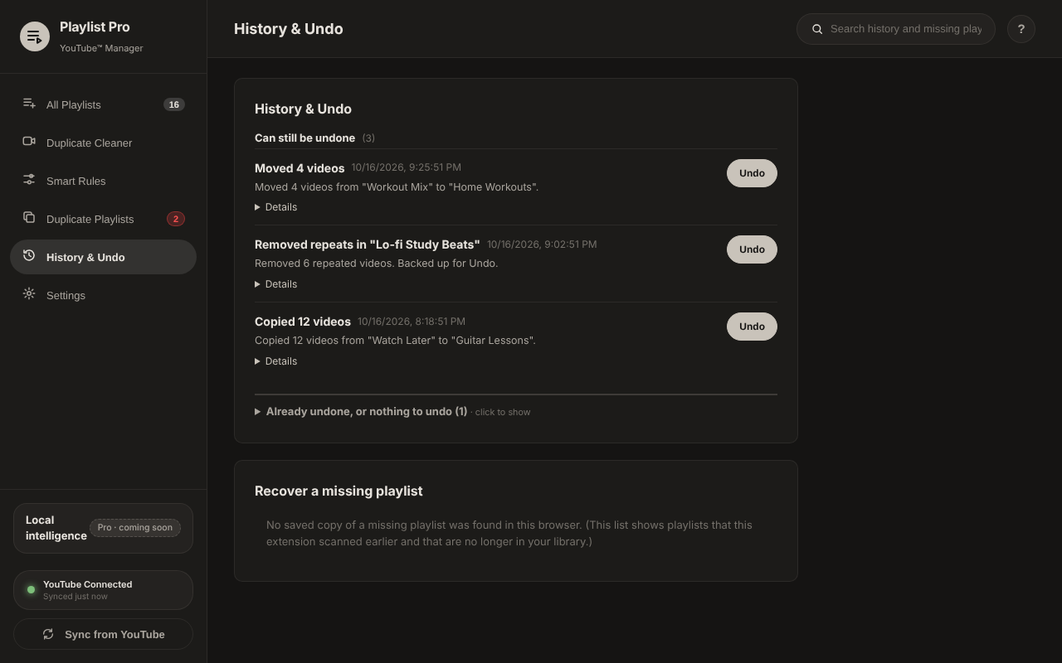Click the timestamp 10/16/2026, 9:25:51 PM

pos(407,167)
